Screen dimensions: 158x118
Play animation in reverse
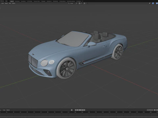pos(79,110)
